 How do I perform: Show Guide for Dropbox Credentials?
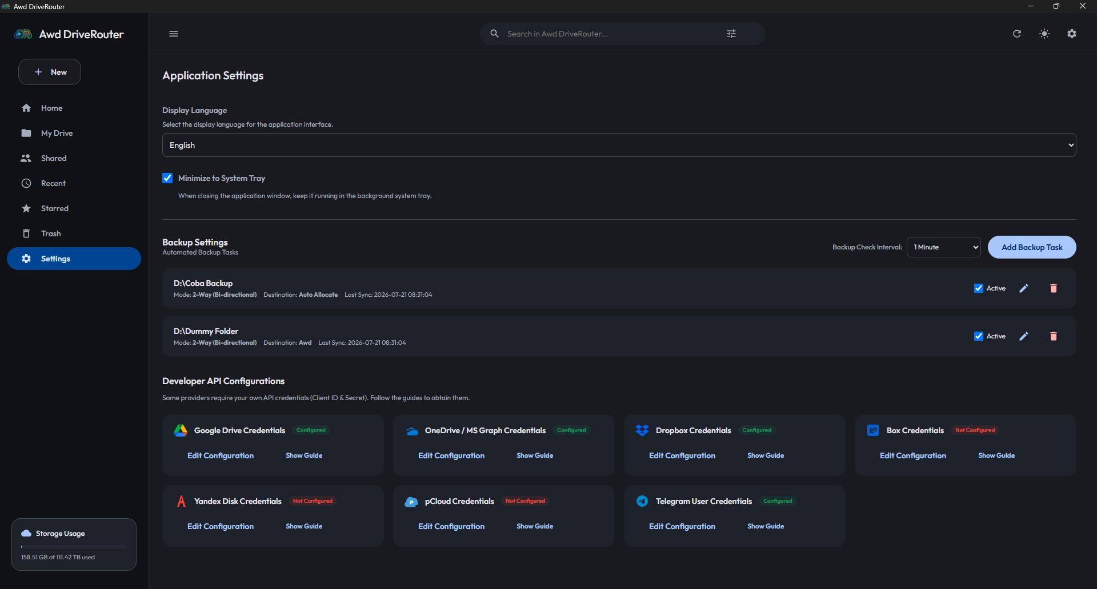(x=766, y=455)
